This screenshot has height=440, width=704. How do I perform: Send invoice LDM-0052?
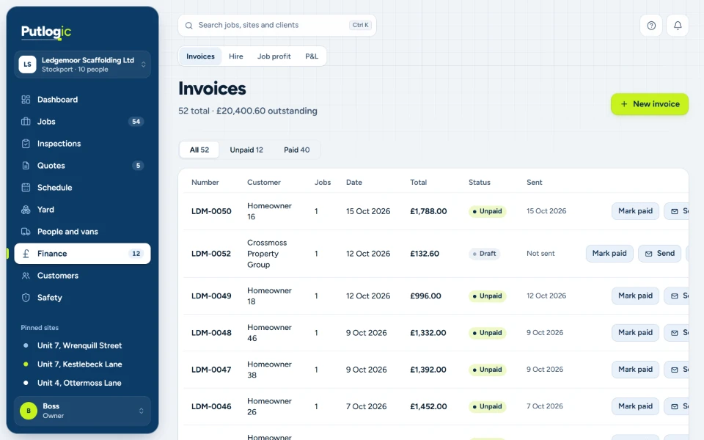659,254
